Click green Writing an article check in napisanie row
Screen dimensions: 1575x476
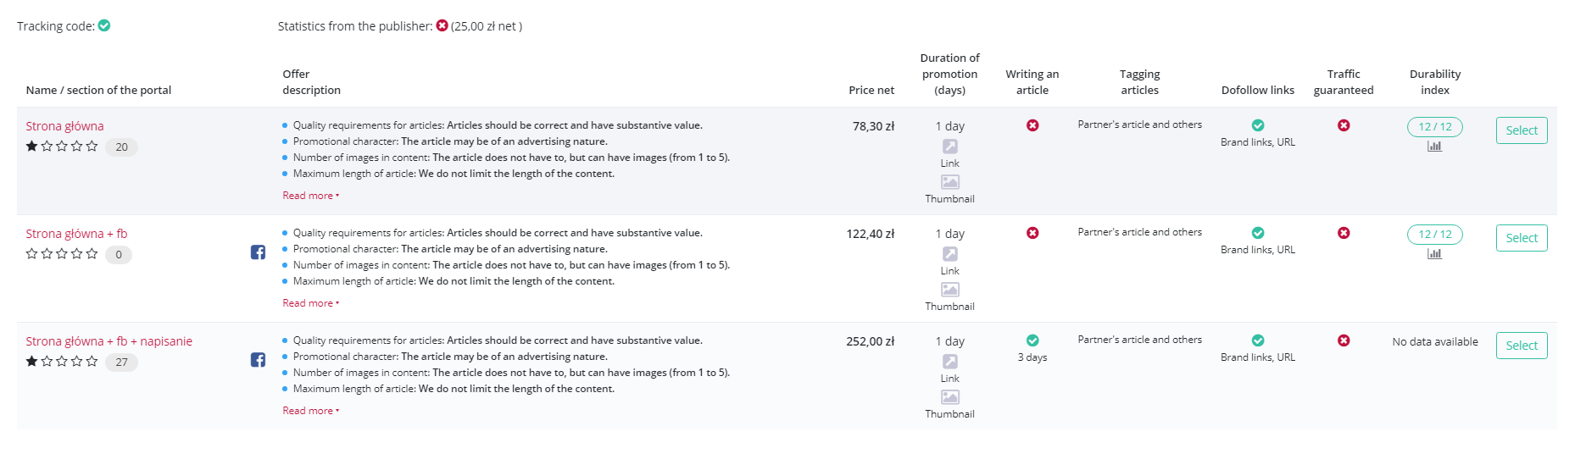point(1032,340)
